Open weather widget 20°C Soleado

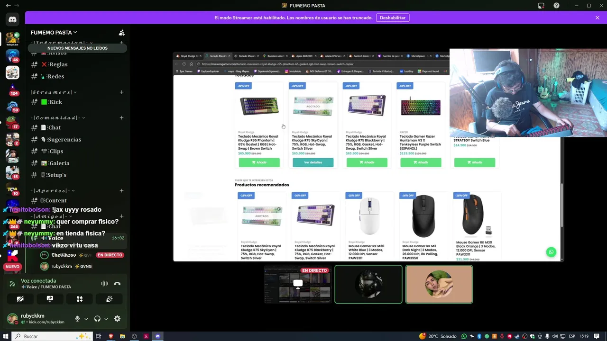tap(438, 336)
